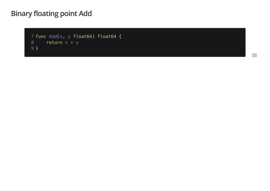Click the green plus operator
Image resolution: width=270 pixels, height=191 pixels.
72,42
